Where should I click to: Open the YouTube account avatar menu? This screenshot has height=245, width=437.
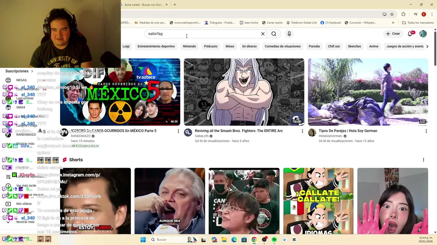[x=423, y=34]
